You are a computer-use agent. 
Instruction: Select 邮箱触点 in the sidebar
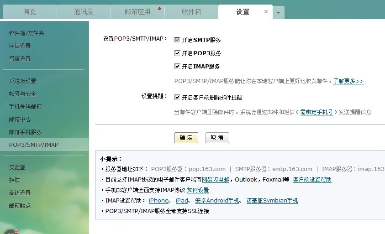[x=20, y=206]
